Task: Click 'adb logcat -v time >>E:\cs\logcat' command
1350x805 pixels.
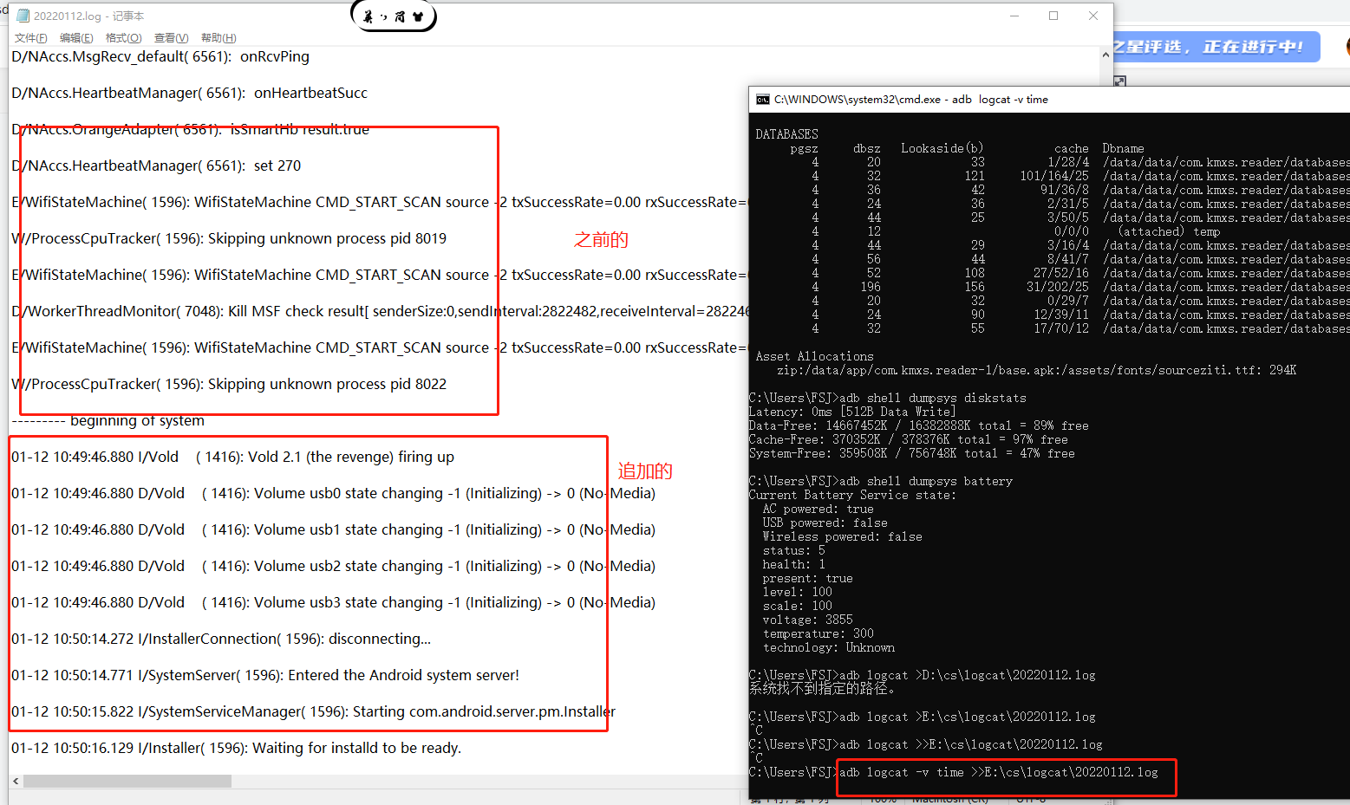Action: pyautogui.click(x=998, y=772)
